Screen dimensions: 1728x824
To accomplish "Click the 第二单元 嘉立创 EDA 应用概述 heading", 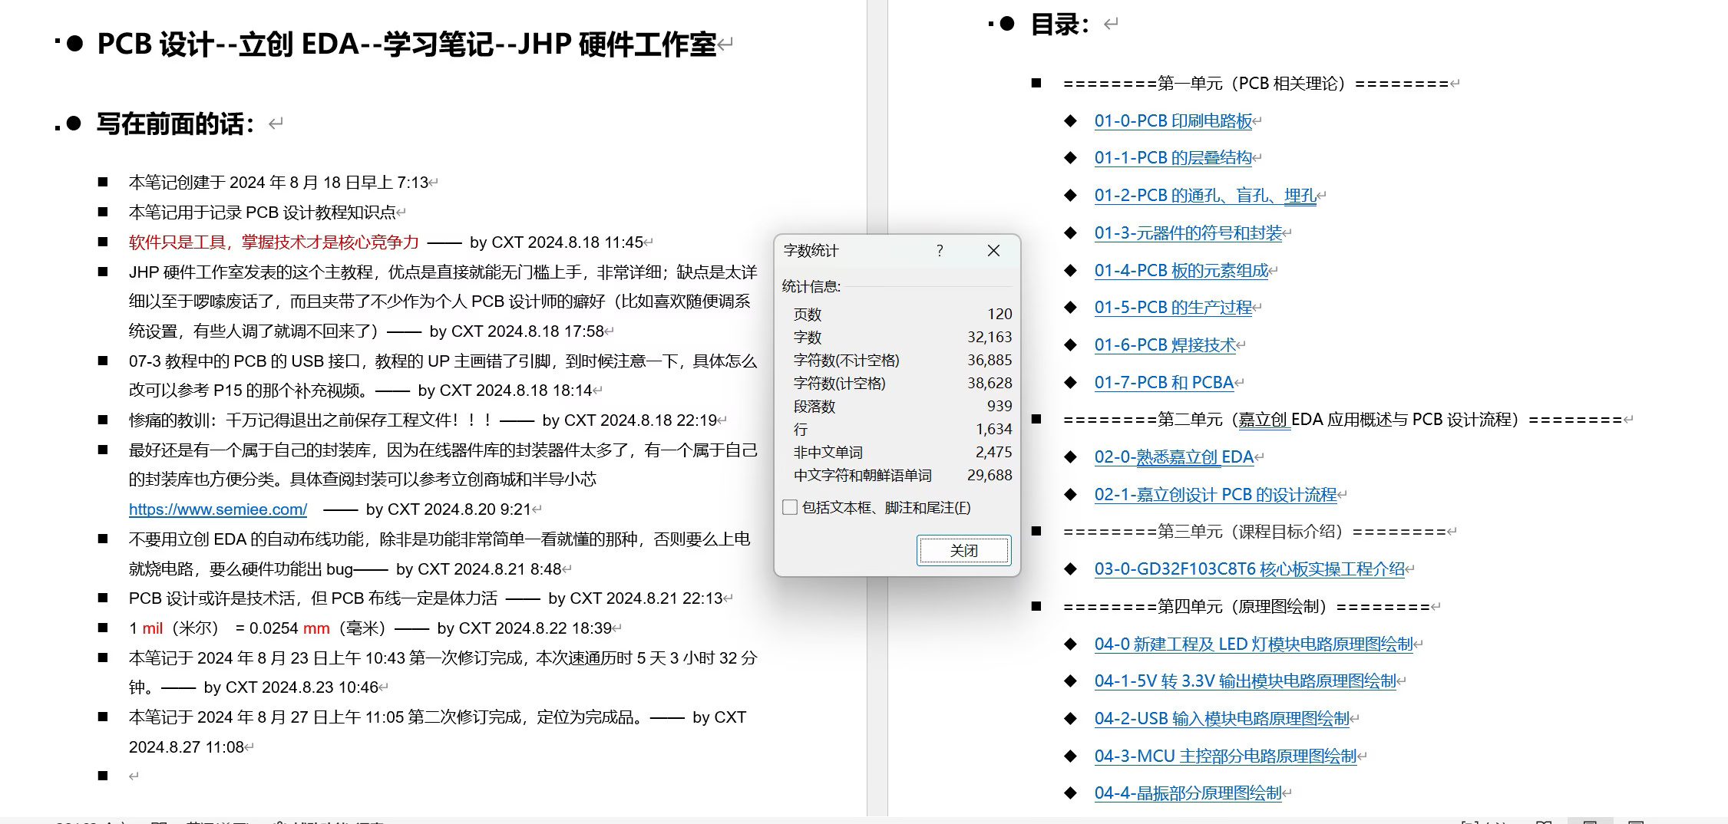I will pyautogui.click(x=1343, y=420).
